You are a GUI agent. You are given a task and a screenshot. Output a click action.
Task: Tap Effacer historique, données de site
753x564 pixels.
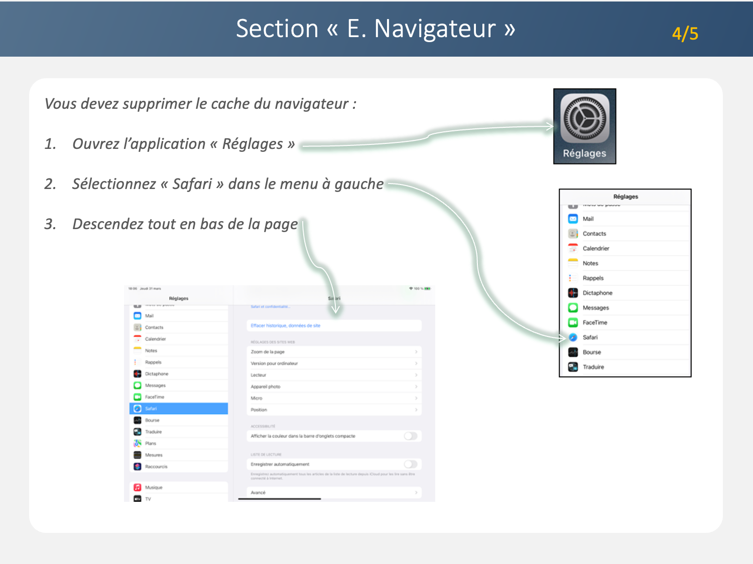tap(286, 326)
